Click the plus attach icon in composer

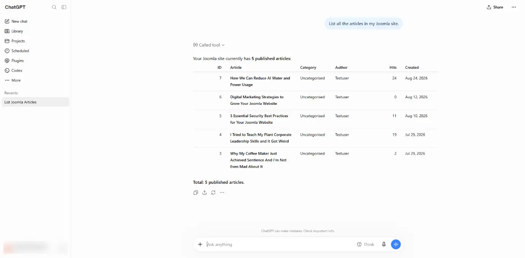(x=200, y=245)
